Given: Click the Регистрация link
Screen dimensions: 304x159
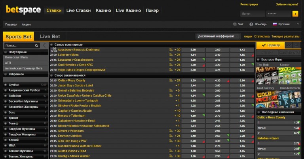Looking at the screenshot, I should 249,4.
